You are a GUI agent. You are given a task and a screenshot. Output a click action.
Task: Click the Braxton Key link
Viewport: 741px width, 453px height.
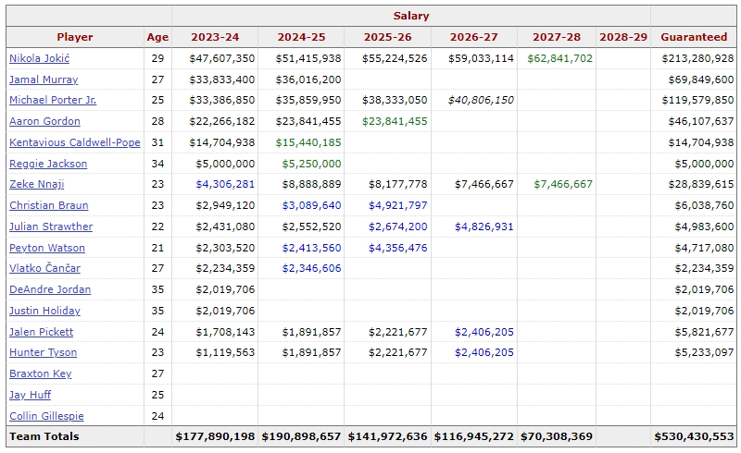pos(40,373)
